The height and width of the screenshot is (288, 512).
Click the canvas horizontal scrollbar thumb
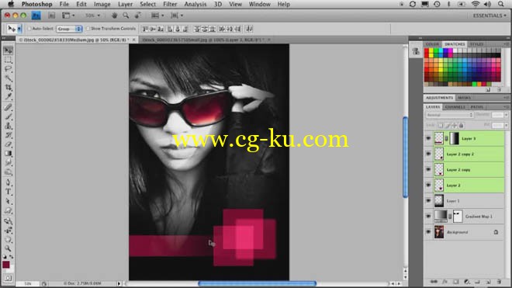point(257,283)
